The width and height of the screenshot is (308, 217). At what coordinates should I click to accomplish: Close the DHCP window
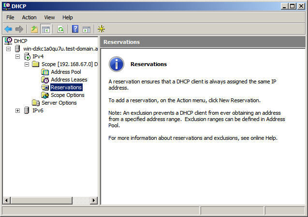(301, 6)
